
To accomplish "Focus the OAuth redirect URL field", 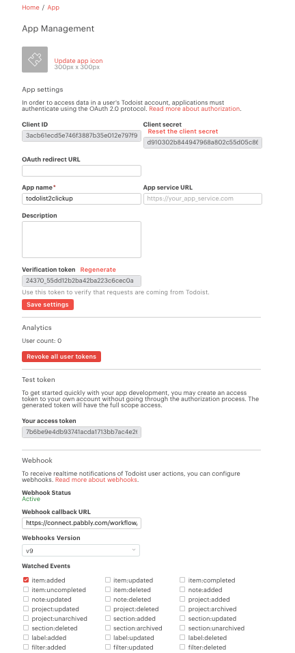I will pyautogui.click(x=81, y=170).
